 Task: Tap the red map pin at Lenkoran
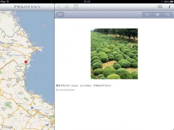click(x=26, y=63)
